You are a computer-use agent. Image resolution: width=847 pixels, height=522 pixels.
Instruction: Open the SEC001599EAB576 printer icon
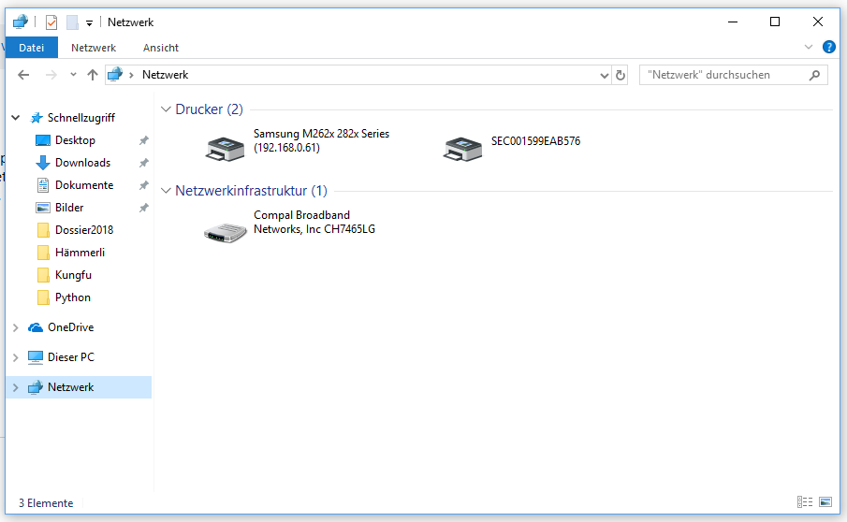(x=462, y=149)
